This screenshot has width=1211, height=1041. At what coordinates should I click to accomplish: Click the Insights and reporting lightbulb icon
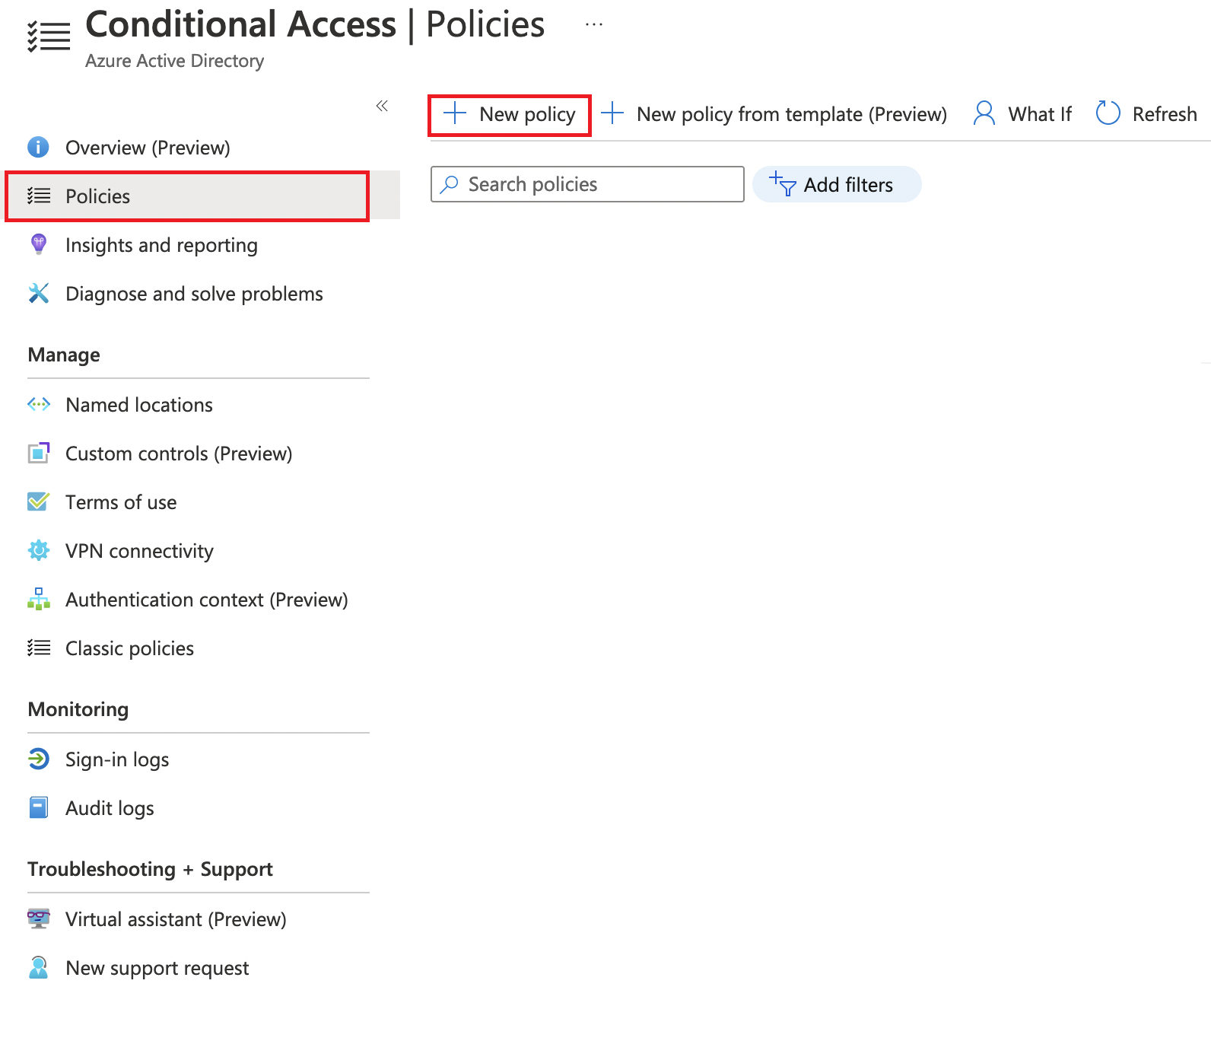38,244
